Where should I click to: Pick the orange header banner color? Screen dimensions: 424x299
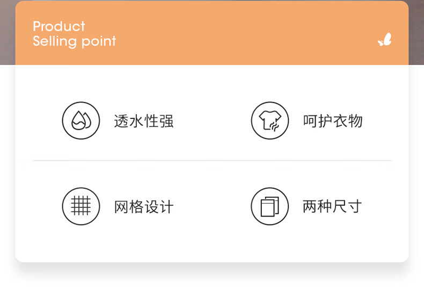[x=215, y=32]
